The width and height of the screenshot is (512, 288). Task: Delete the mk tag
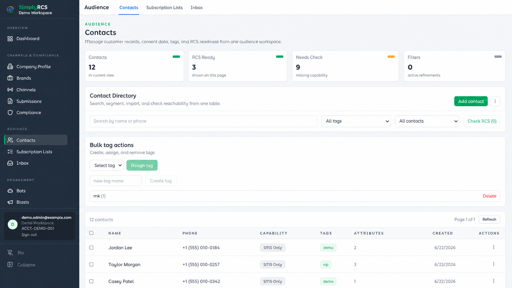click(x=489, y=196)
